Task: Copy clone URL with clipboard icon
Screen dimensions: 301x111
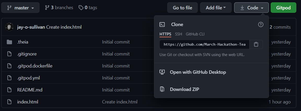Action: tap(256, 45)
